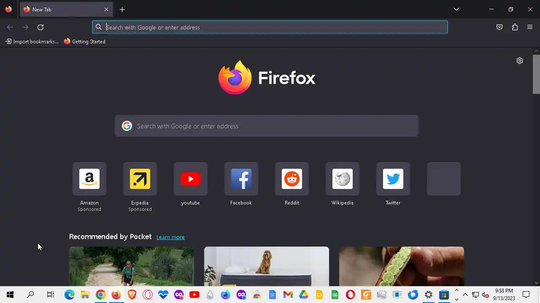
Task: Open Microsoft Store from taskbar
Action: 444,295
